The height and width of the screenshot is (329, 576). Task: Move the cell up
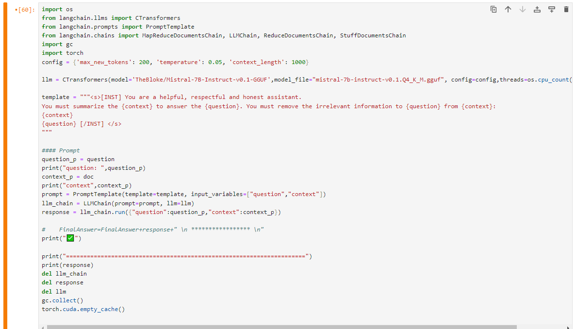[x=508, y=9]
